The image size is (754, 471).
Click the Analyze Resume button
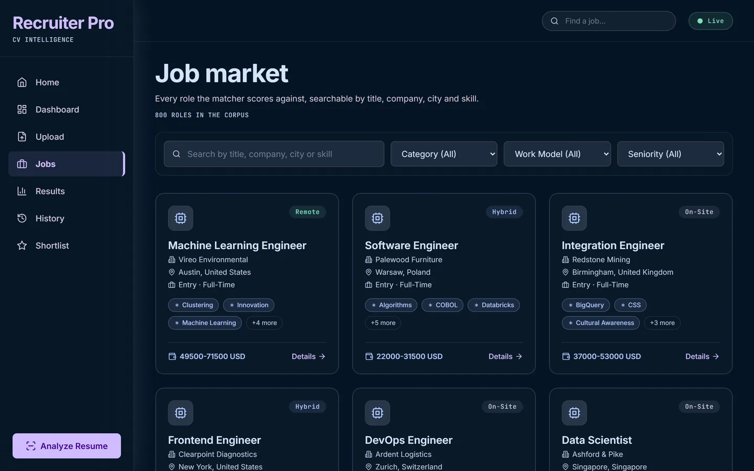tap(66, 446)
